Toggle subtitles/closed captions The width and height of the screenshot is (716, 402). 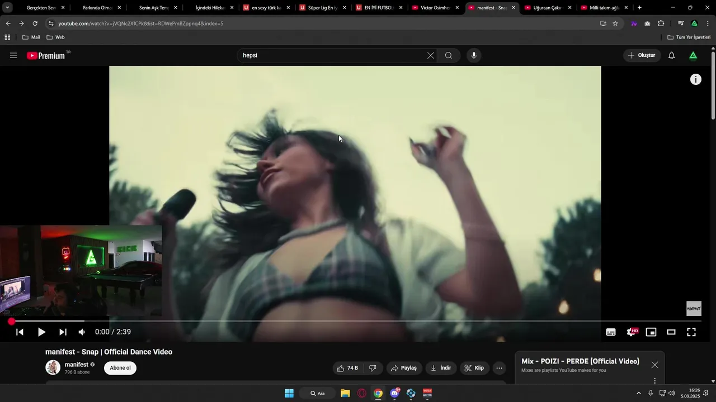[x=611, y=332]
